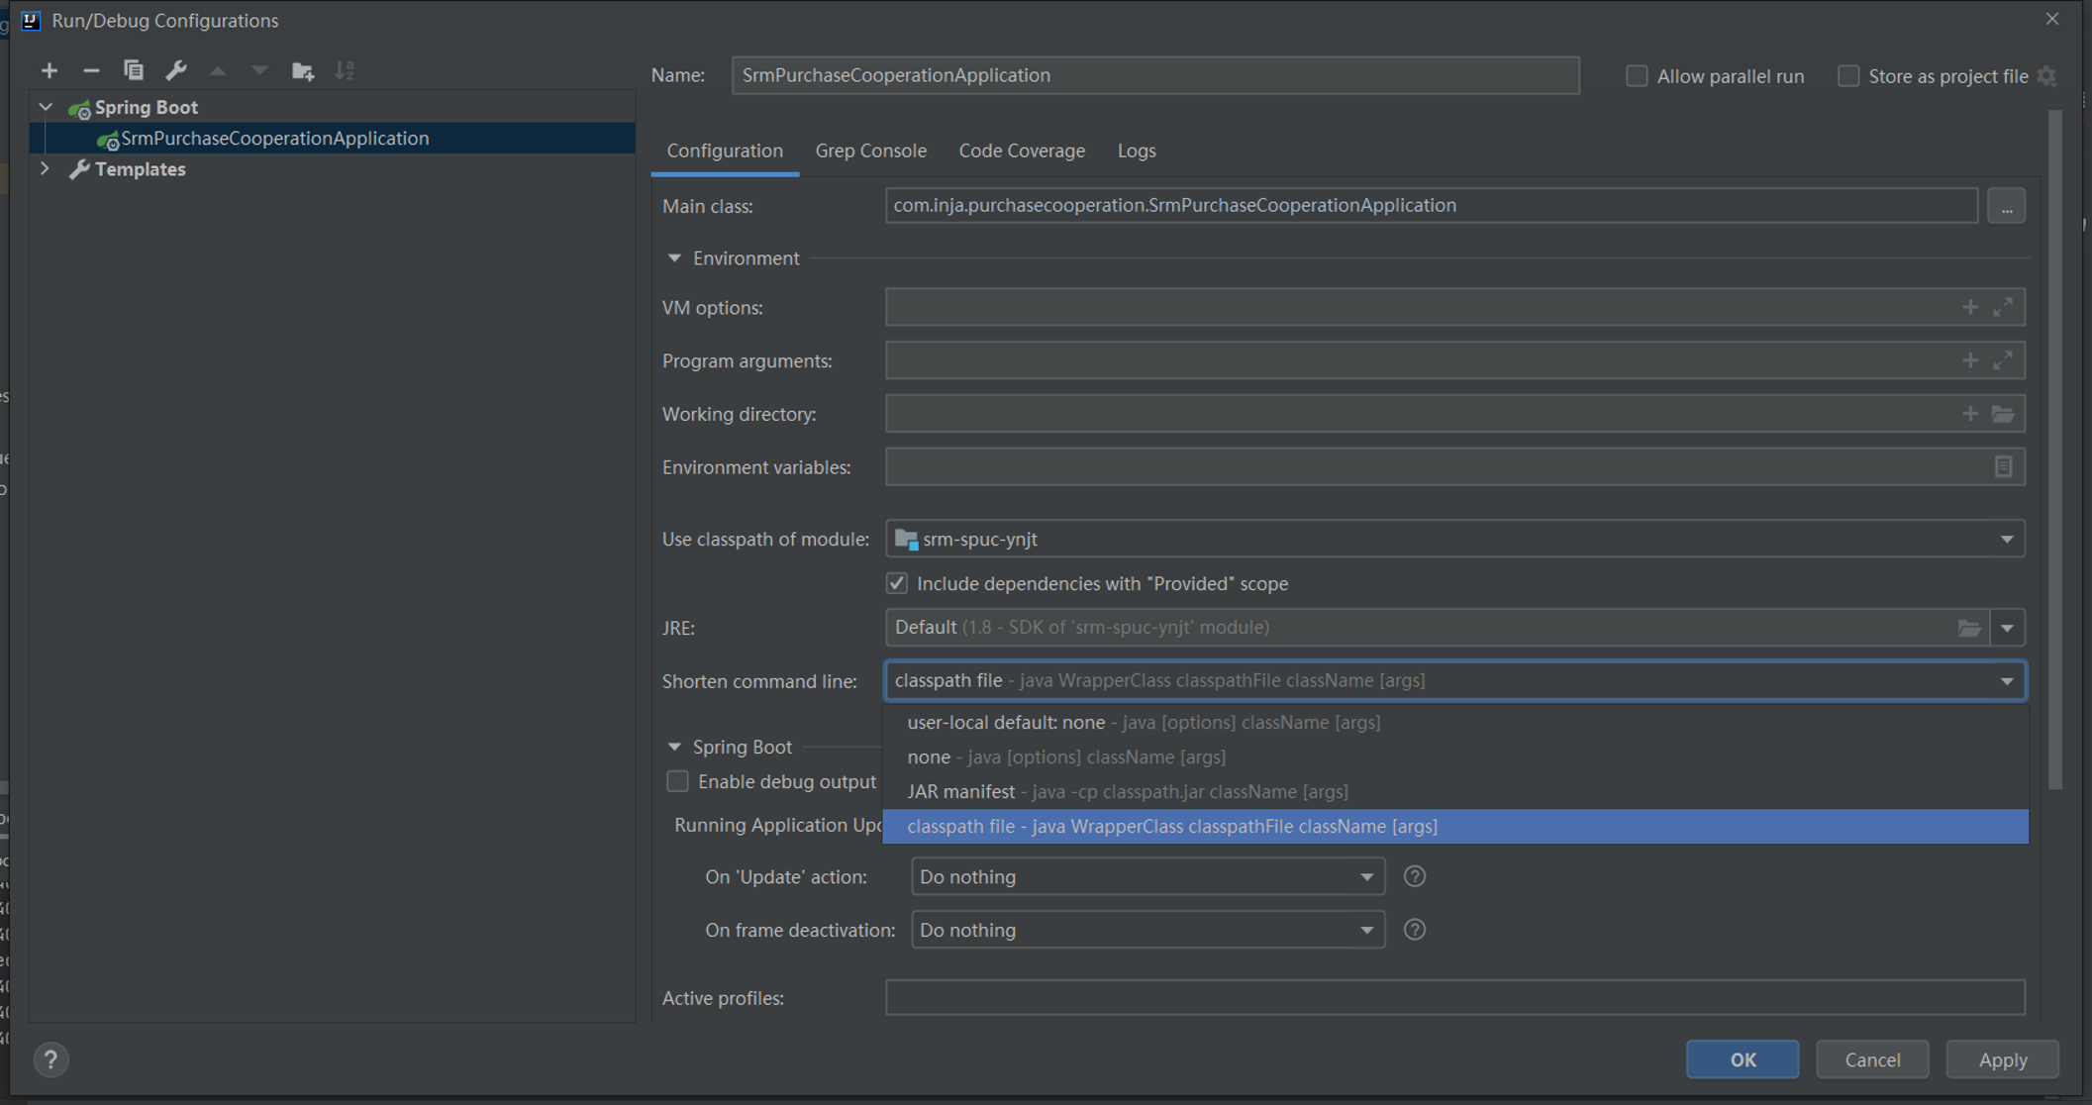Copy the selected configuration

(x=133, y=70)
